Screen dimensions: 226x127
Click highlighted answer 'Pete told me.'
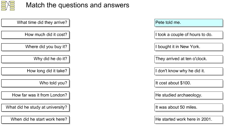tap(188, 23)
